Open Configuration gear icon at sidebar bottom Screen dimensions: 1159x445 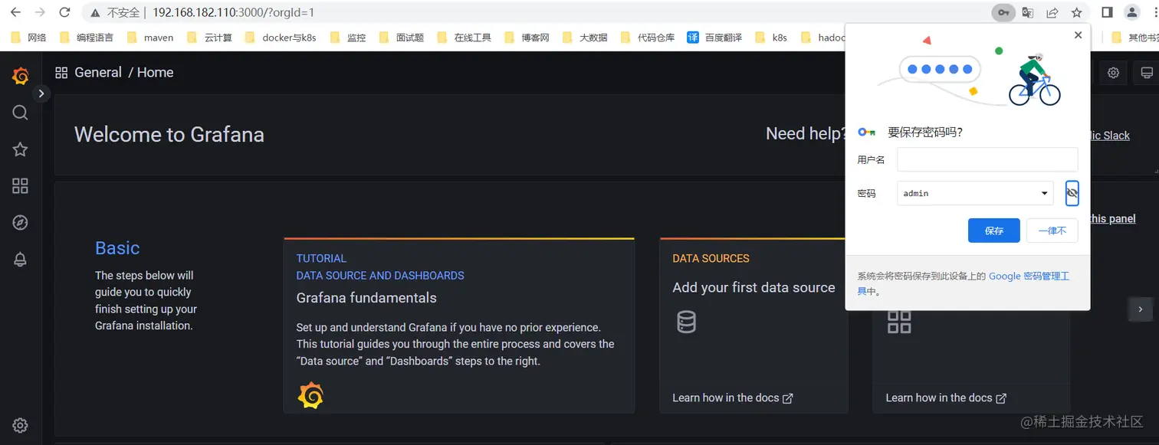[x=21, y=426]
